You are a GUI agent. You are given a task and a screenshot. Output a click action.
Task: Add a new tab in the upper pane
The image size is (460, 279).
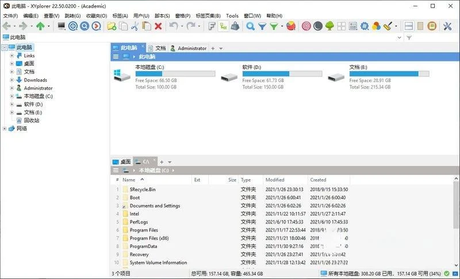213,48
